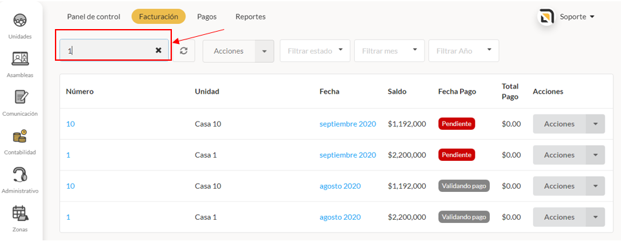Click the Soporte profile logo icon
The image size is (621, 241).
546,17
